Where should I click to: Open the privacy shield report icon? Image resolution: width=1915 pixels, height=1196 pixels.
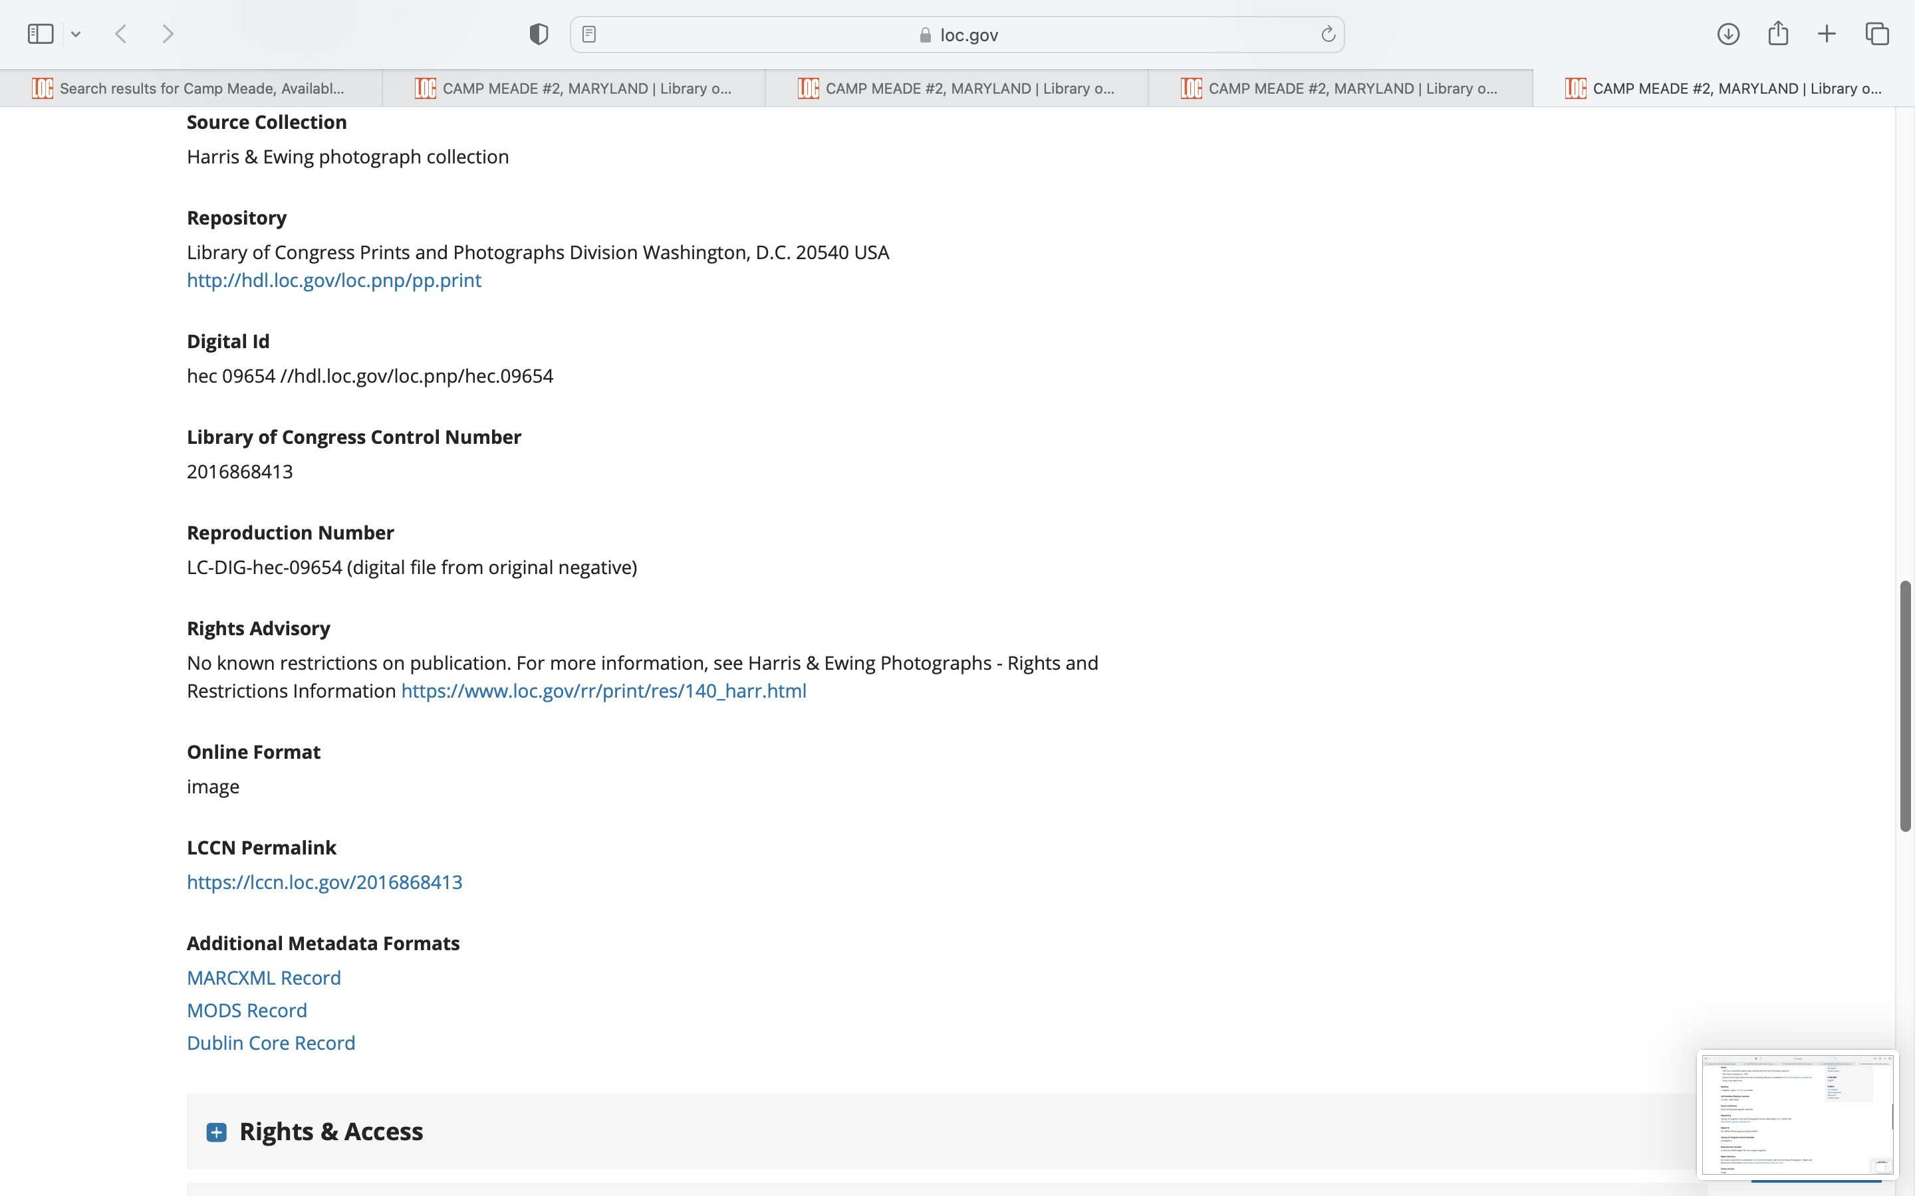[x=538, y=34]
